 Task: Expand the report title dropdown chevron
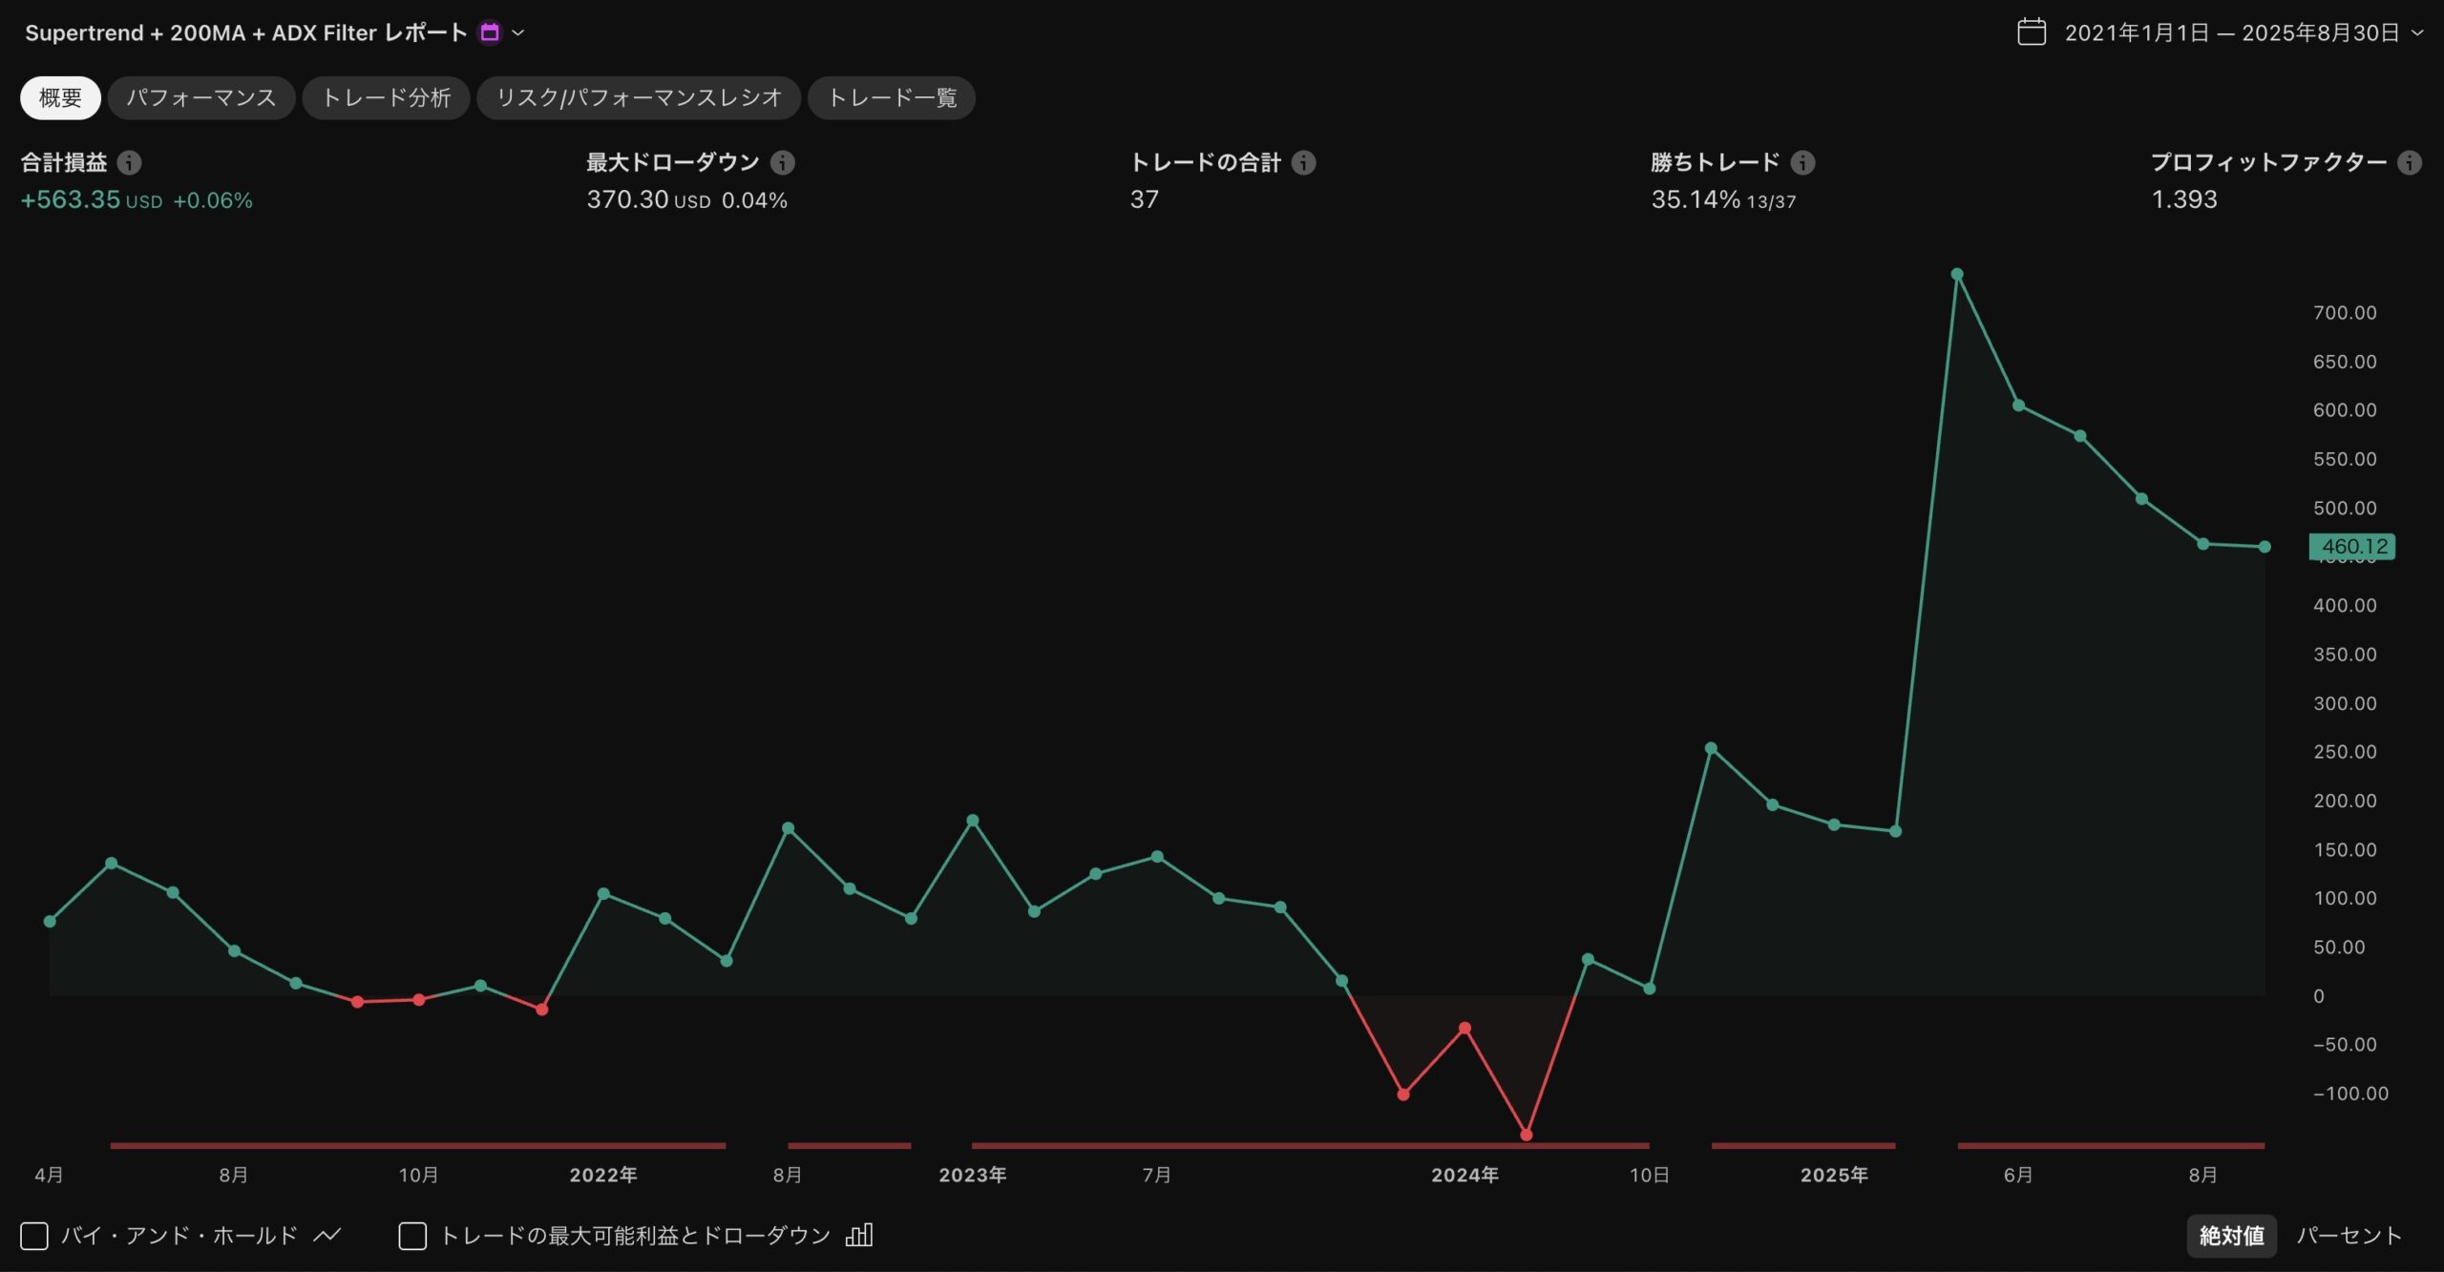(x=518, y=33)
